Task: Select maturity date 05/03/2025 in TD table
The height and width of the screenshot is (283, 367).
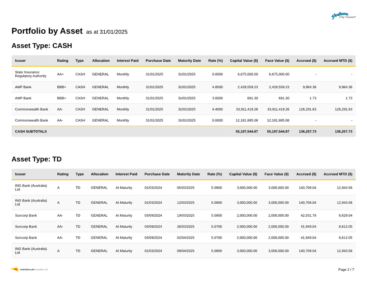Action: click(x=186, y=187)
